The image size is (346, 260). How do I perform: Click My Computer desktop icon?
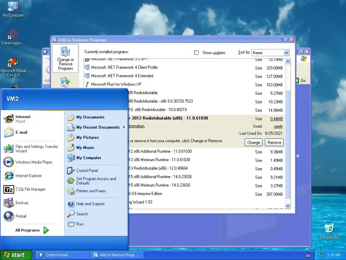13,9
